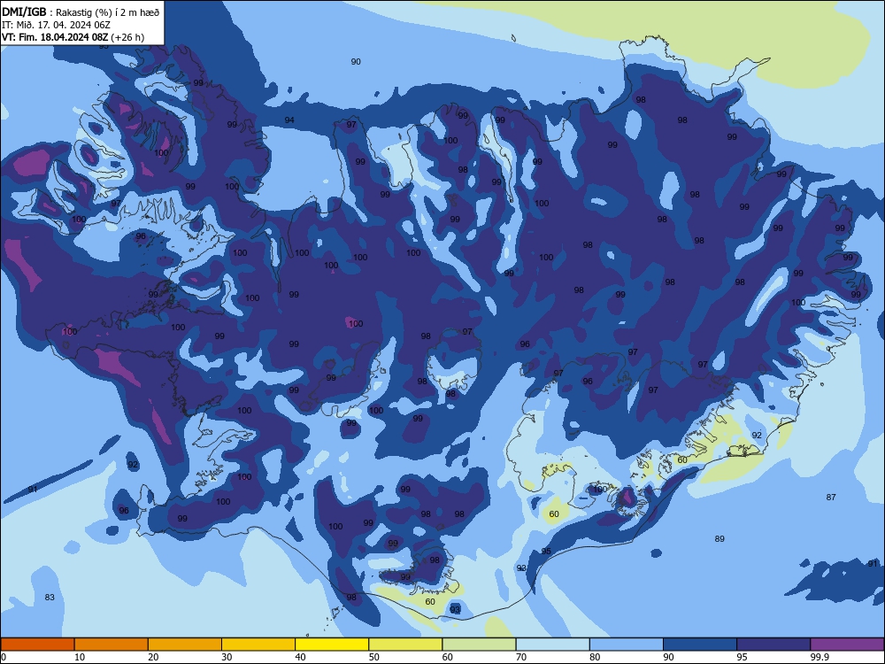Click the '0' legend scale label
885x664 pixels.
pyautogui.click(x=4, y=657)
